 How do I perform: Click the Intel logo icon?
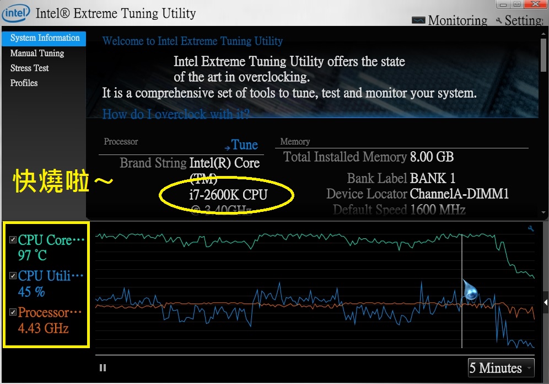[x=16, y=13]
